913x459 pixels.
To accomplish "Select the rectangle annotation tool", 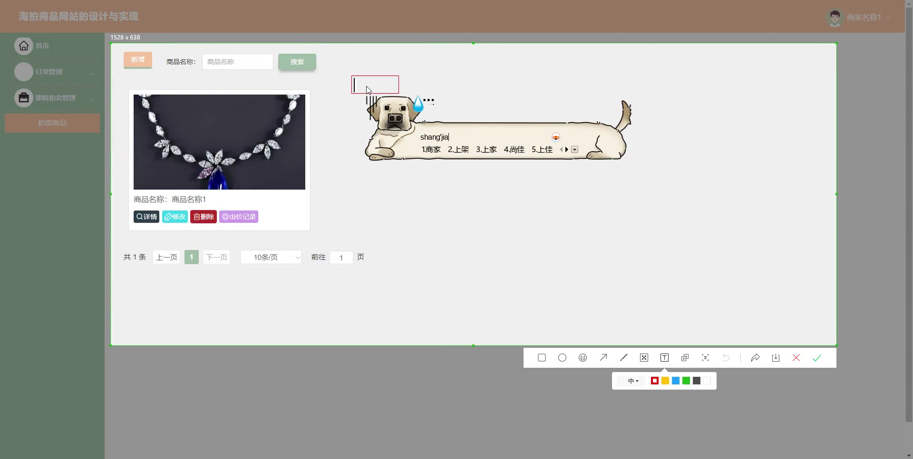I will tap(542, 358).
